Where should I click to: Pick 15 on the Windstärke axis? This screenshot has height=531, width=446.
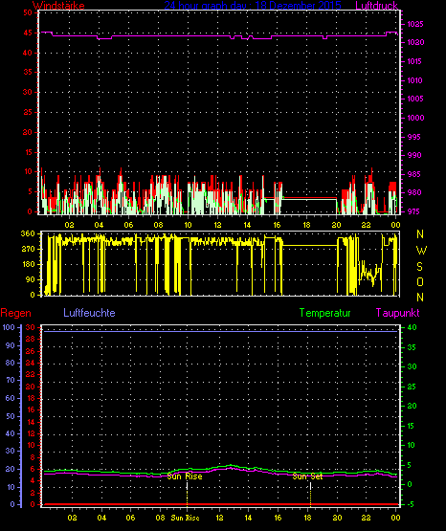[x=28, y=152]
